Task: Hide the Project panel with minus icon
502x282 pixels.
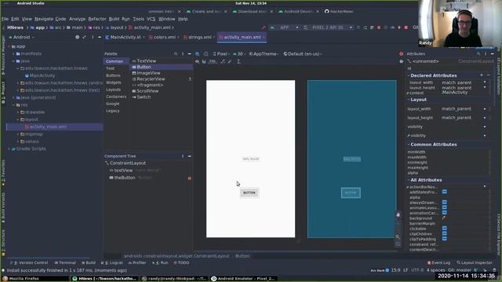Action: 100,37
